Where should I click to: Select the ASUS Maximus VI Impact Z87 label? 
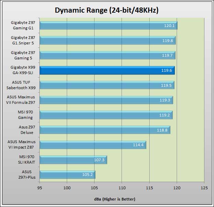[22, 144]
